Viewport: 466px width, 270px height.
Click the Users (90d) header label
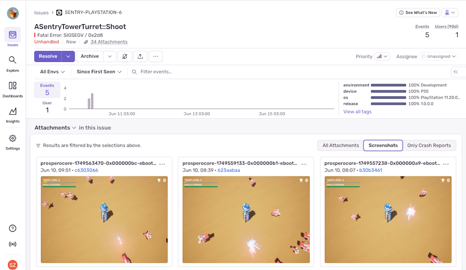(446, 27)
